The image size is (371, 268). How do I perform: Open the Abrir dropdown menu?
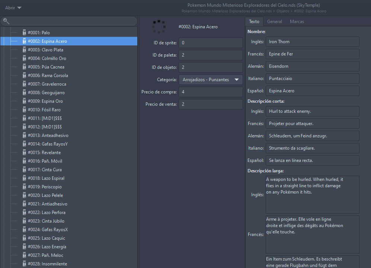coord(13,8)
